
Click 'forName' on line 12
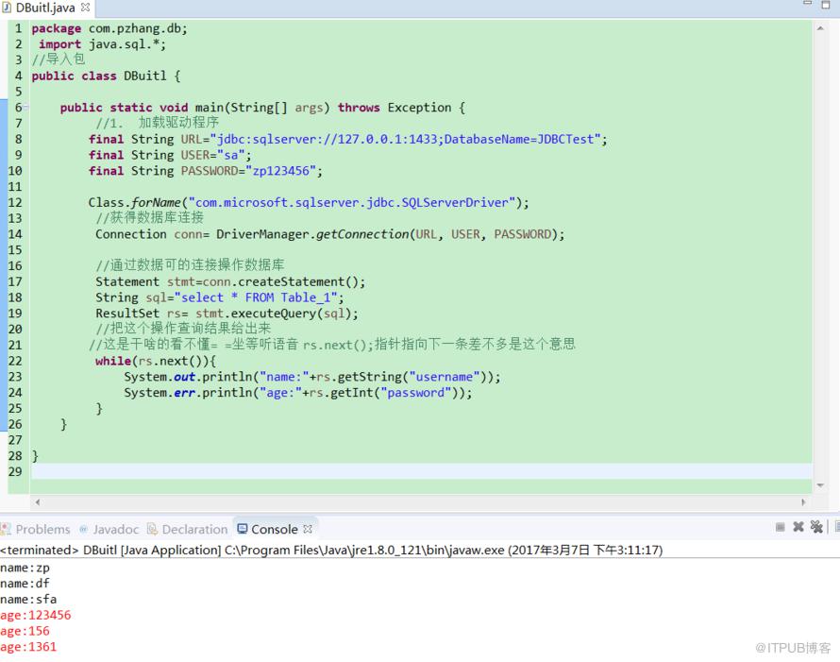coord(156,203)
